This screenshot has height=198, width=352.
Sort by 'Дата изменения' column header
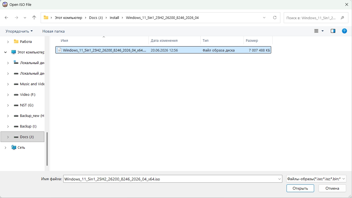[164, 40]
